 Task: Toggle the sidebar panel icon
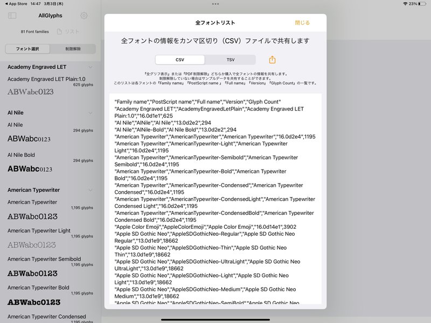12,16
